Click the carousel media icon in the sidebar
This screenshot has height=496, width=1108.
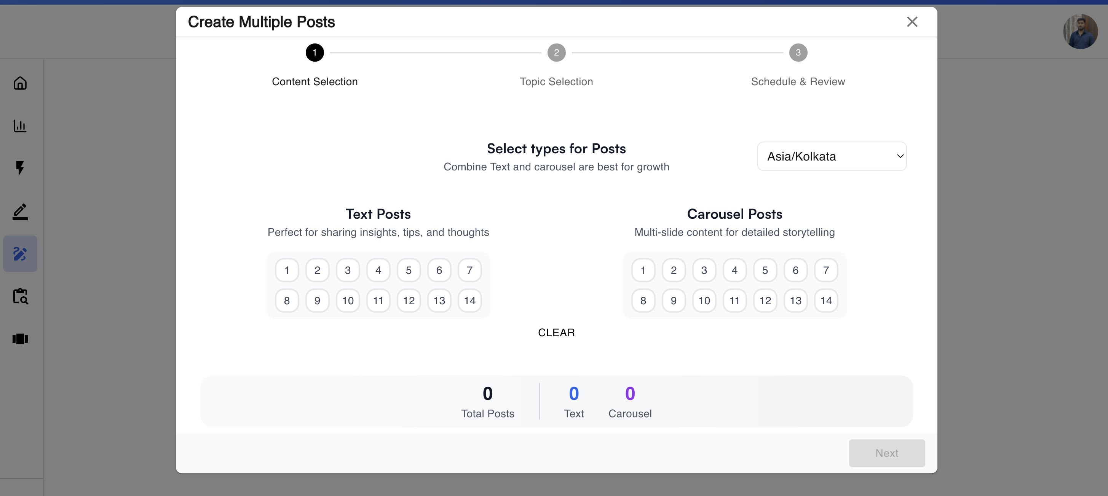click(x=20, y=339)
